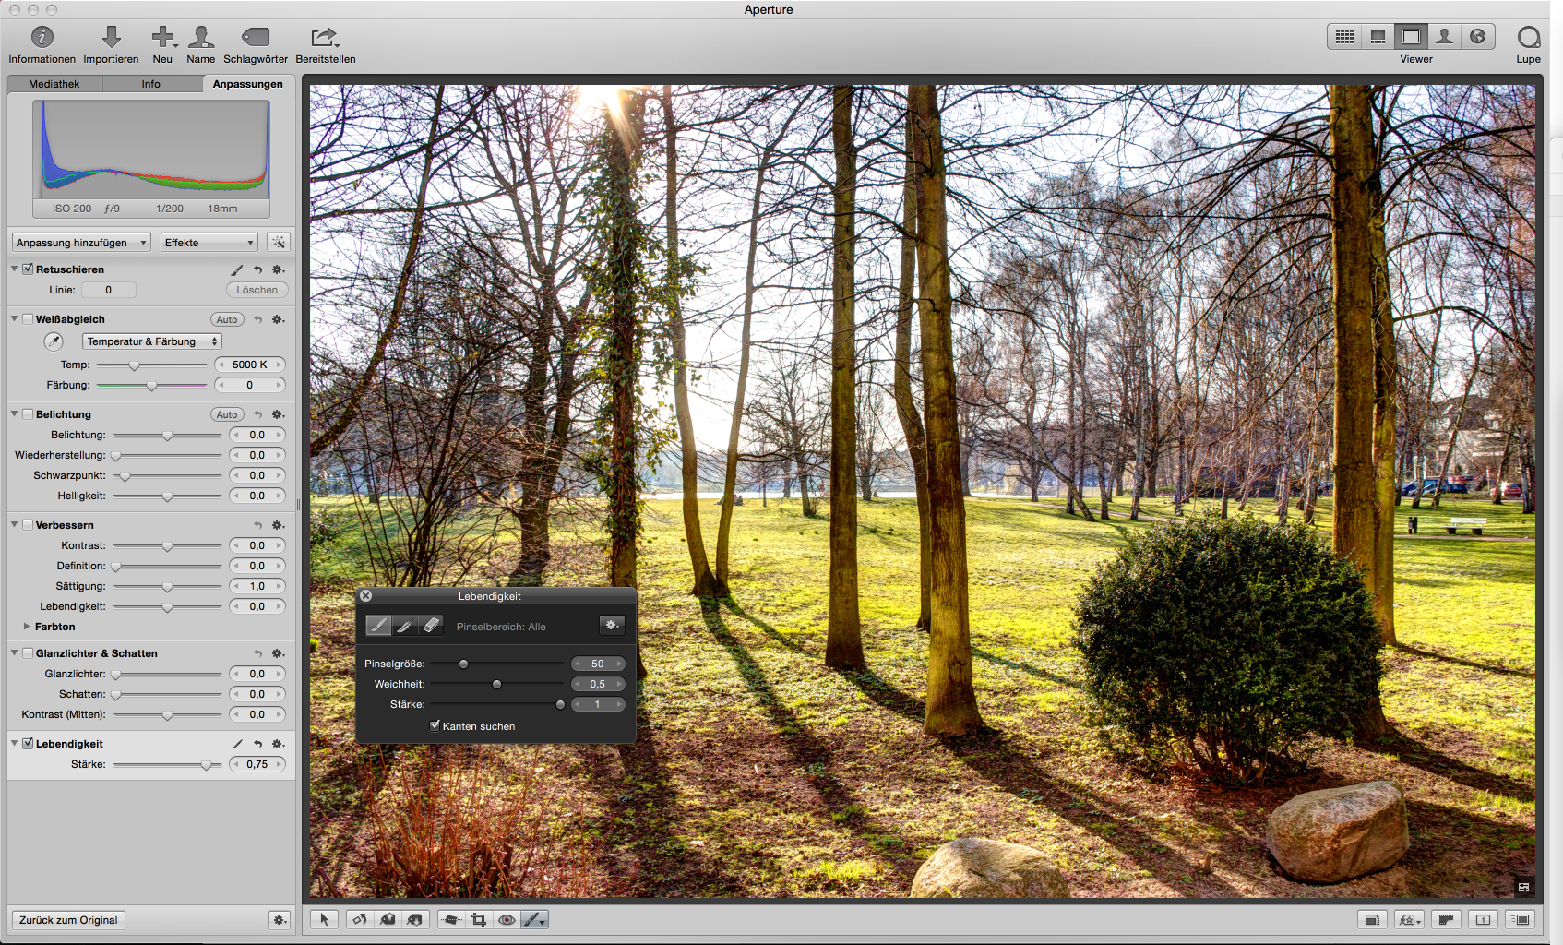Viewport: 1563px width, 945px height.
Task: Switch to Mediathek tab
Action: [x=54, y=84]
